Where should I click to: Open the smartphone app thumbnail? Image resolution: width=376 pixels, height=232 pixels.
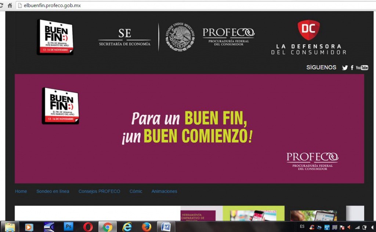[253, 215]
